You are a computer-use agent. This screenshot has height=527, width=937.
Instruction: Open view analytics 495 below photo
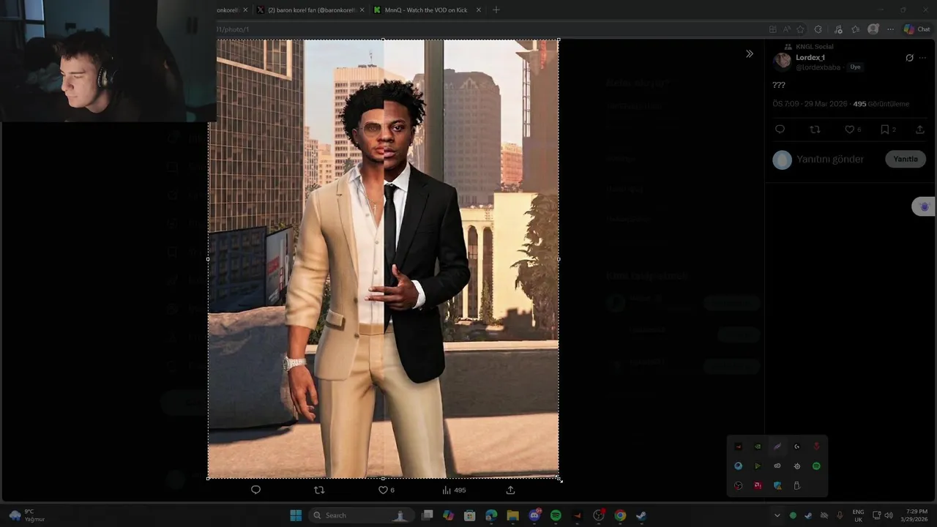(454, 490)
